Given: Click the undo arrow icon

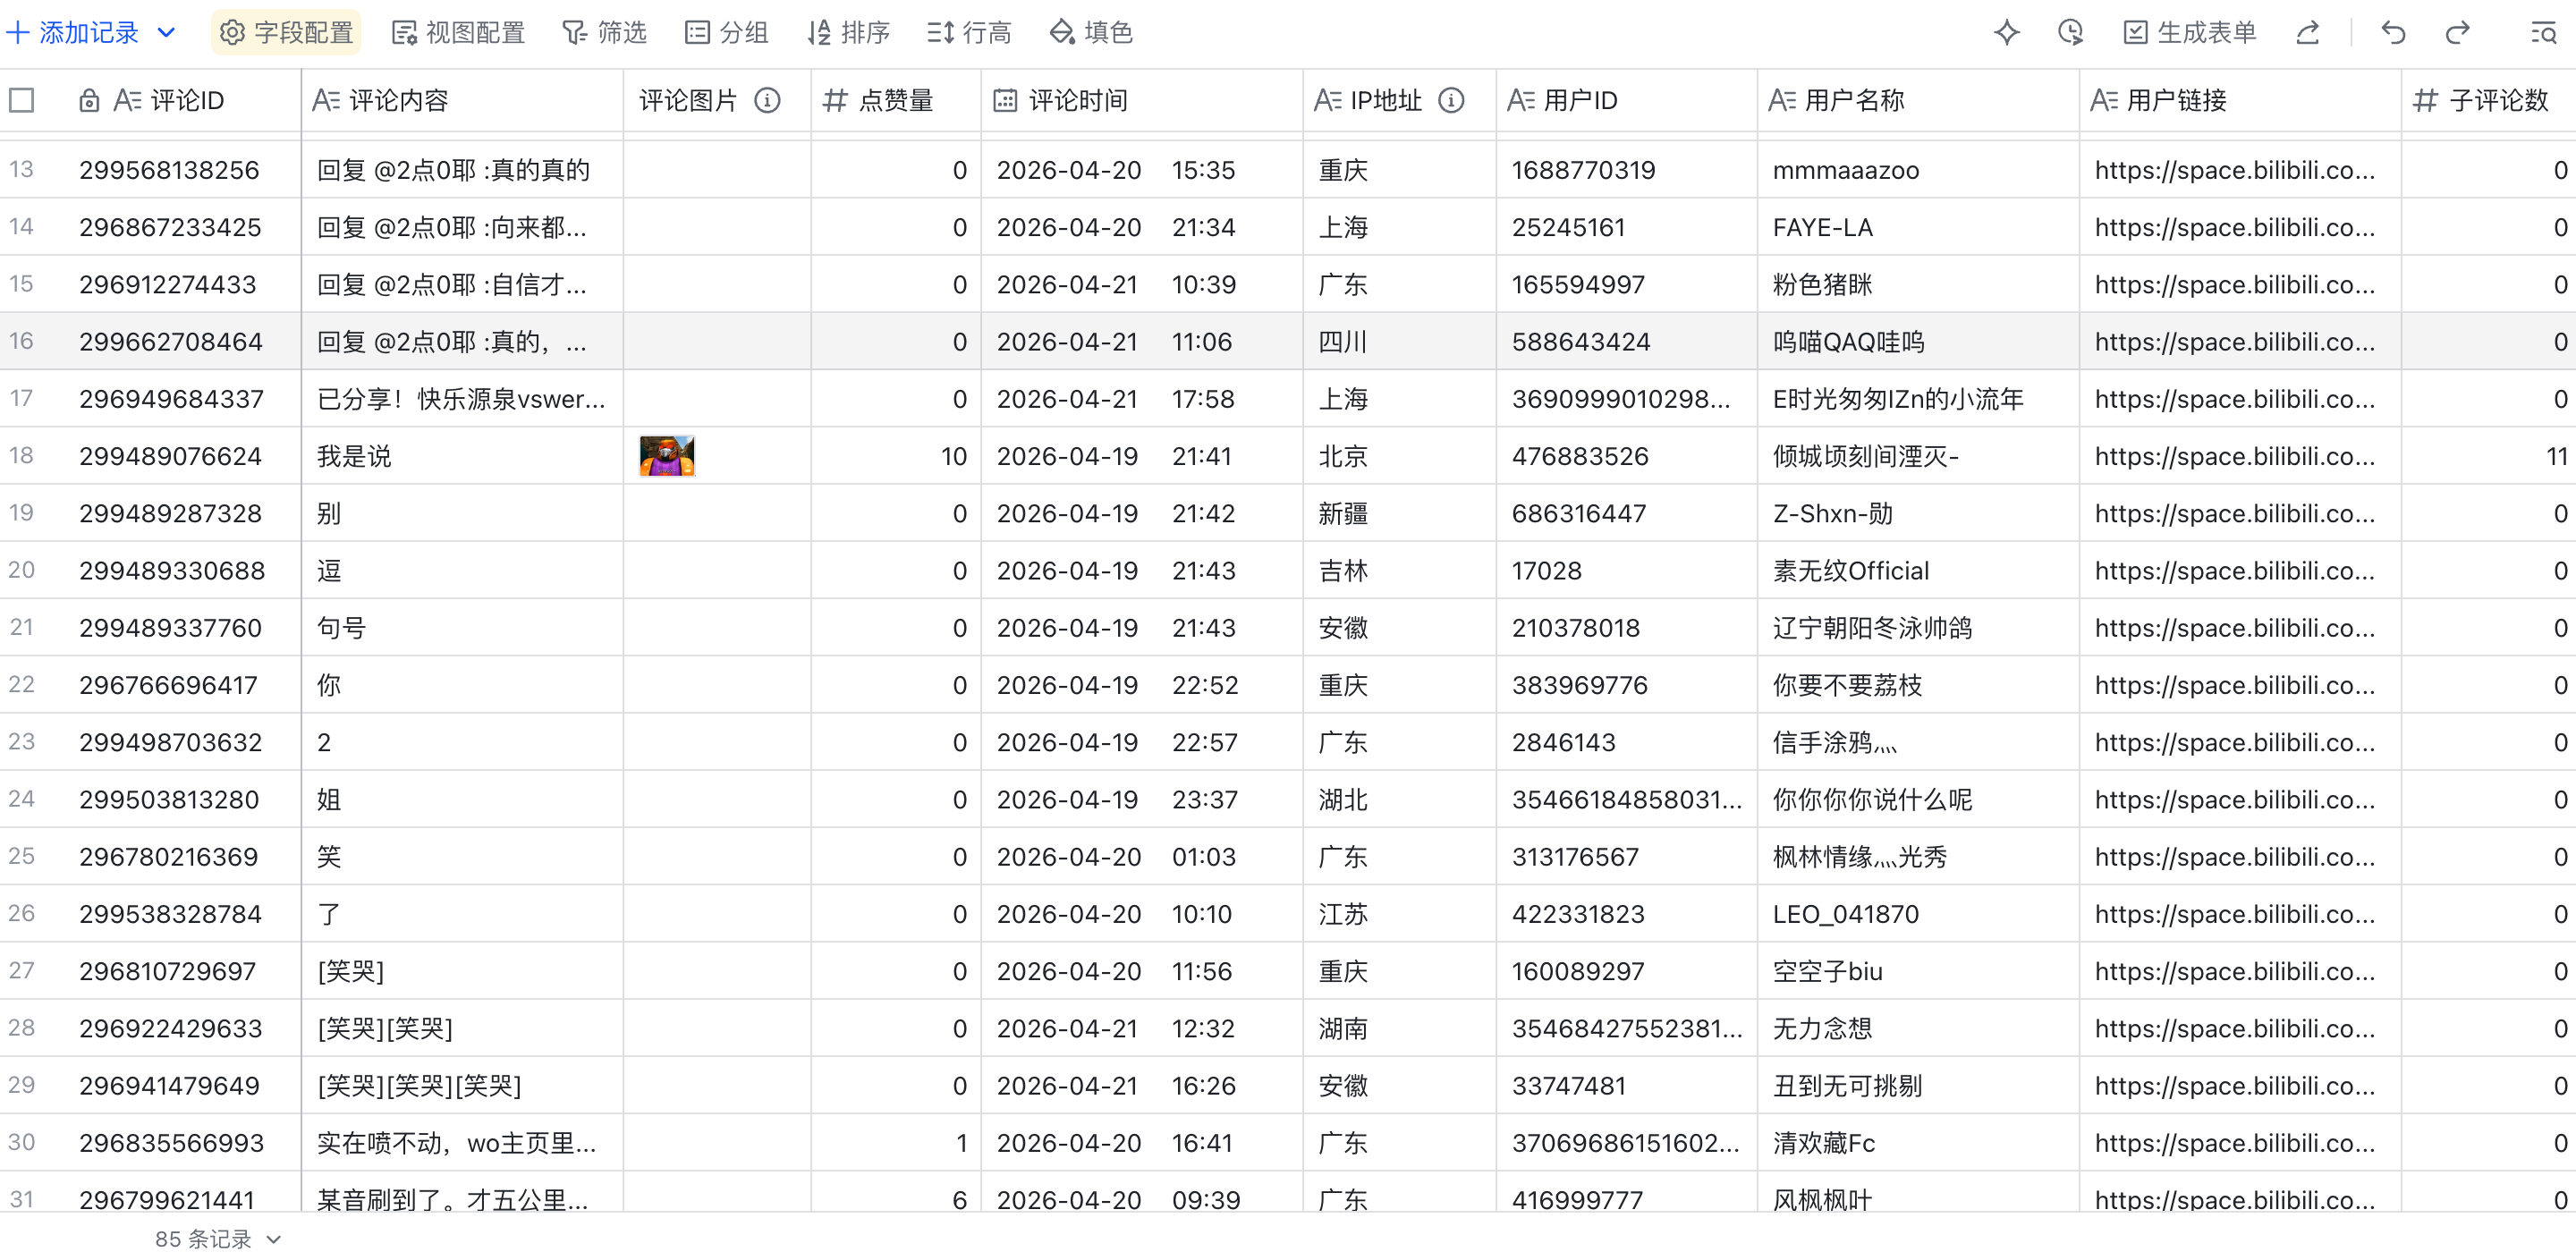Looking at the screenshot, I should point(2393,33).
